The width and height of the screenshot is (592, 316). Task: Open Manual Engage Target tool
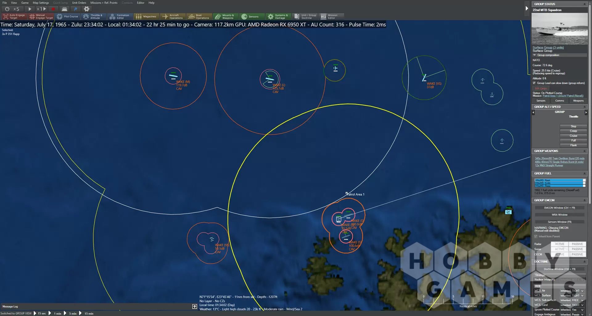pyautogui.click(x=41, y=17)
